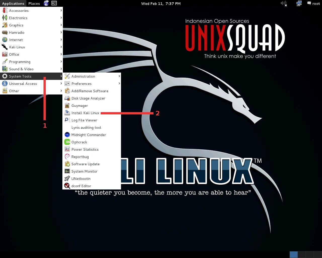Switch to the second workspace
This screenshot has height=258, width=322.
[x=302, y=254]
